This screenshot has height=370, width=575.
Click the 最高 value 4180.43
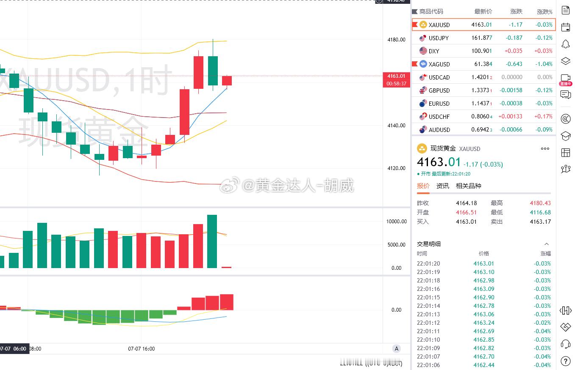pos(540,203)
